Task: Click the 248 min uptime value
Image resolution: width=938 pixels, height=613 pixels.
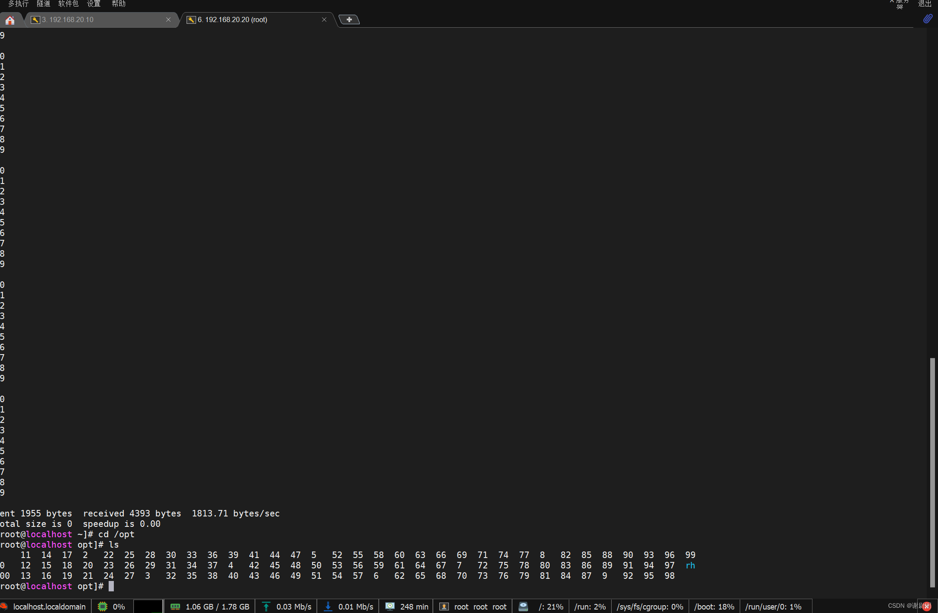Action: (414, 607)
